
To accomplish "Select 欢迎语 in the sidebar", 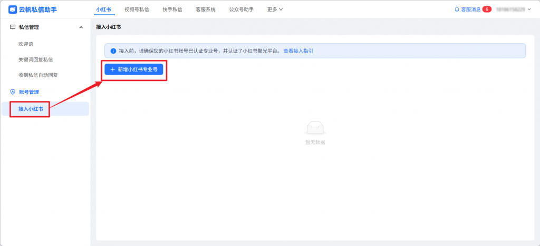I will coord(26,44).
